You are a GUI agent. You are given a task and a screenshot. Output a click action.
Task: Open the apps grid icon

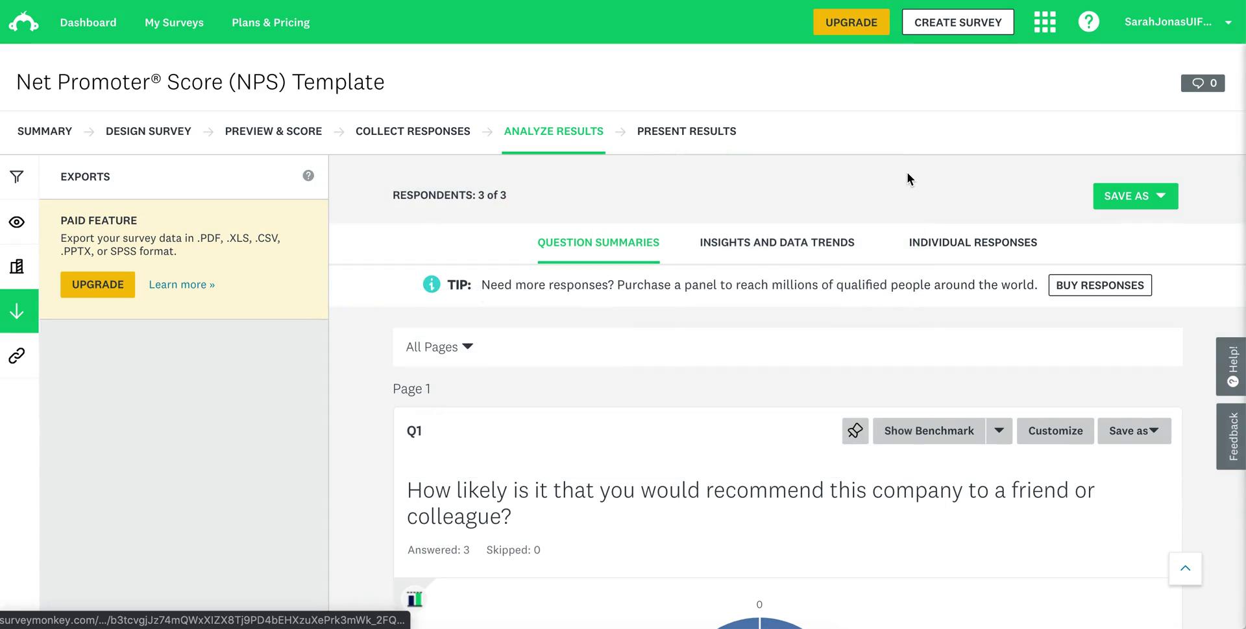(x=1045, y=22)
